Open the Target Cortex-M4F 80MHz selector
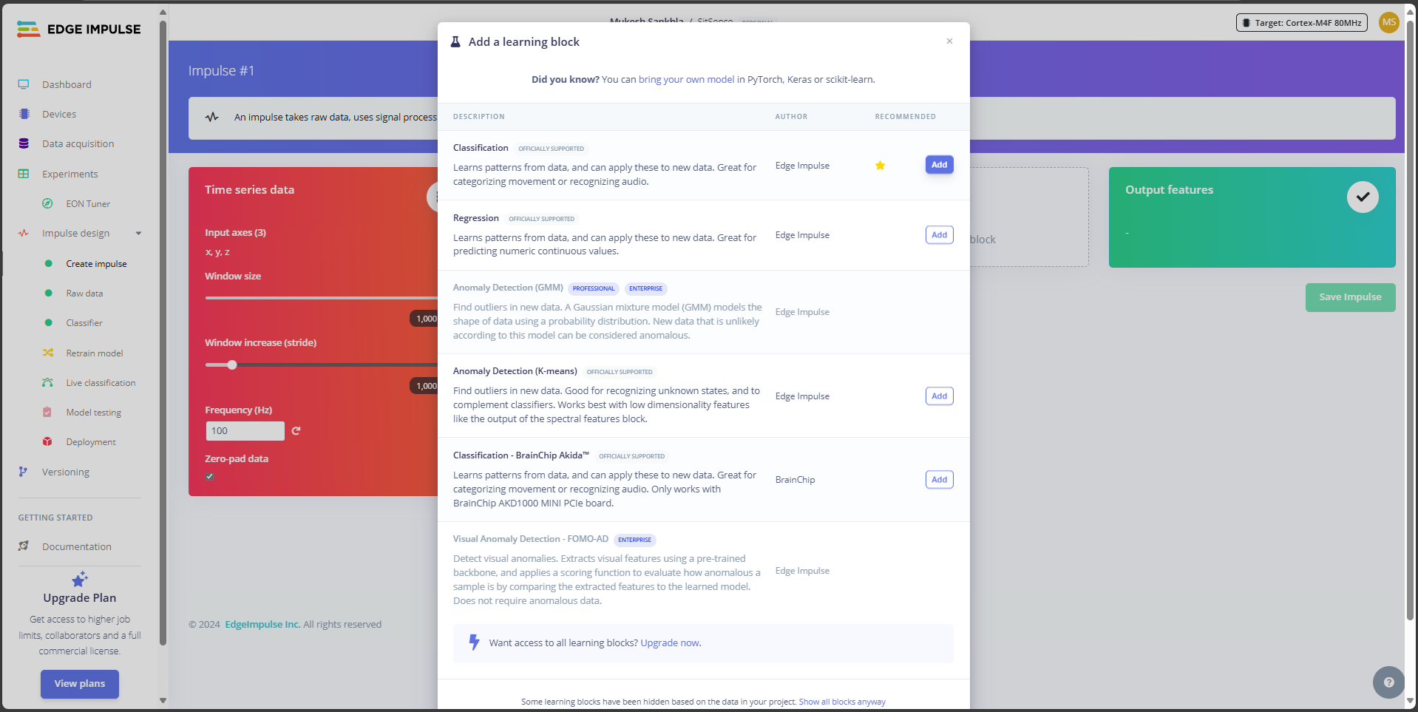The image size is (1418, 712). pos(1302,23)
